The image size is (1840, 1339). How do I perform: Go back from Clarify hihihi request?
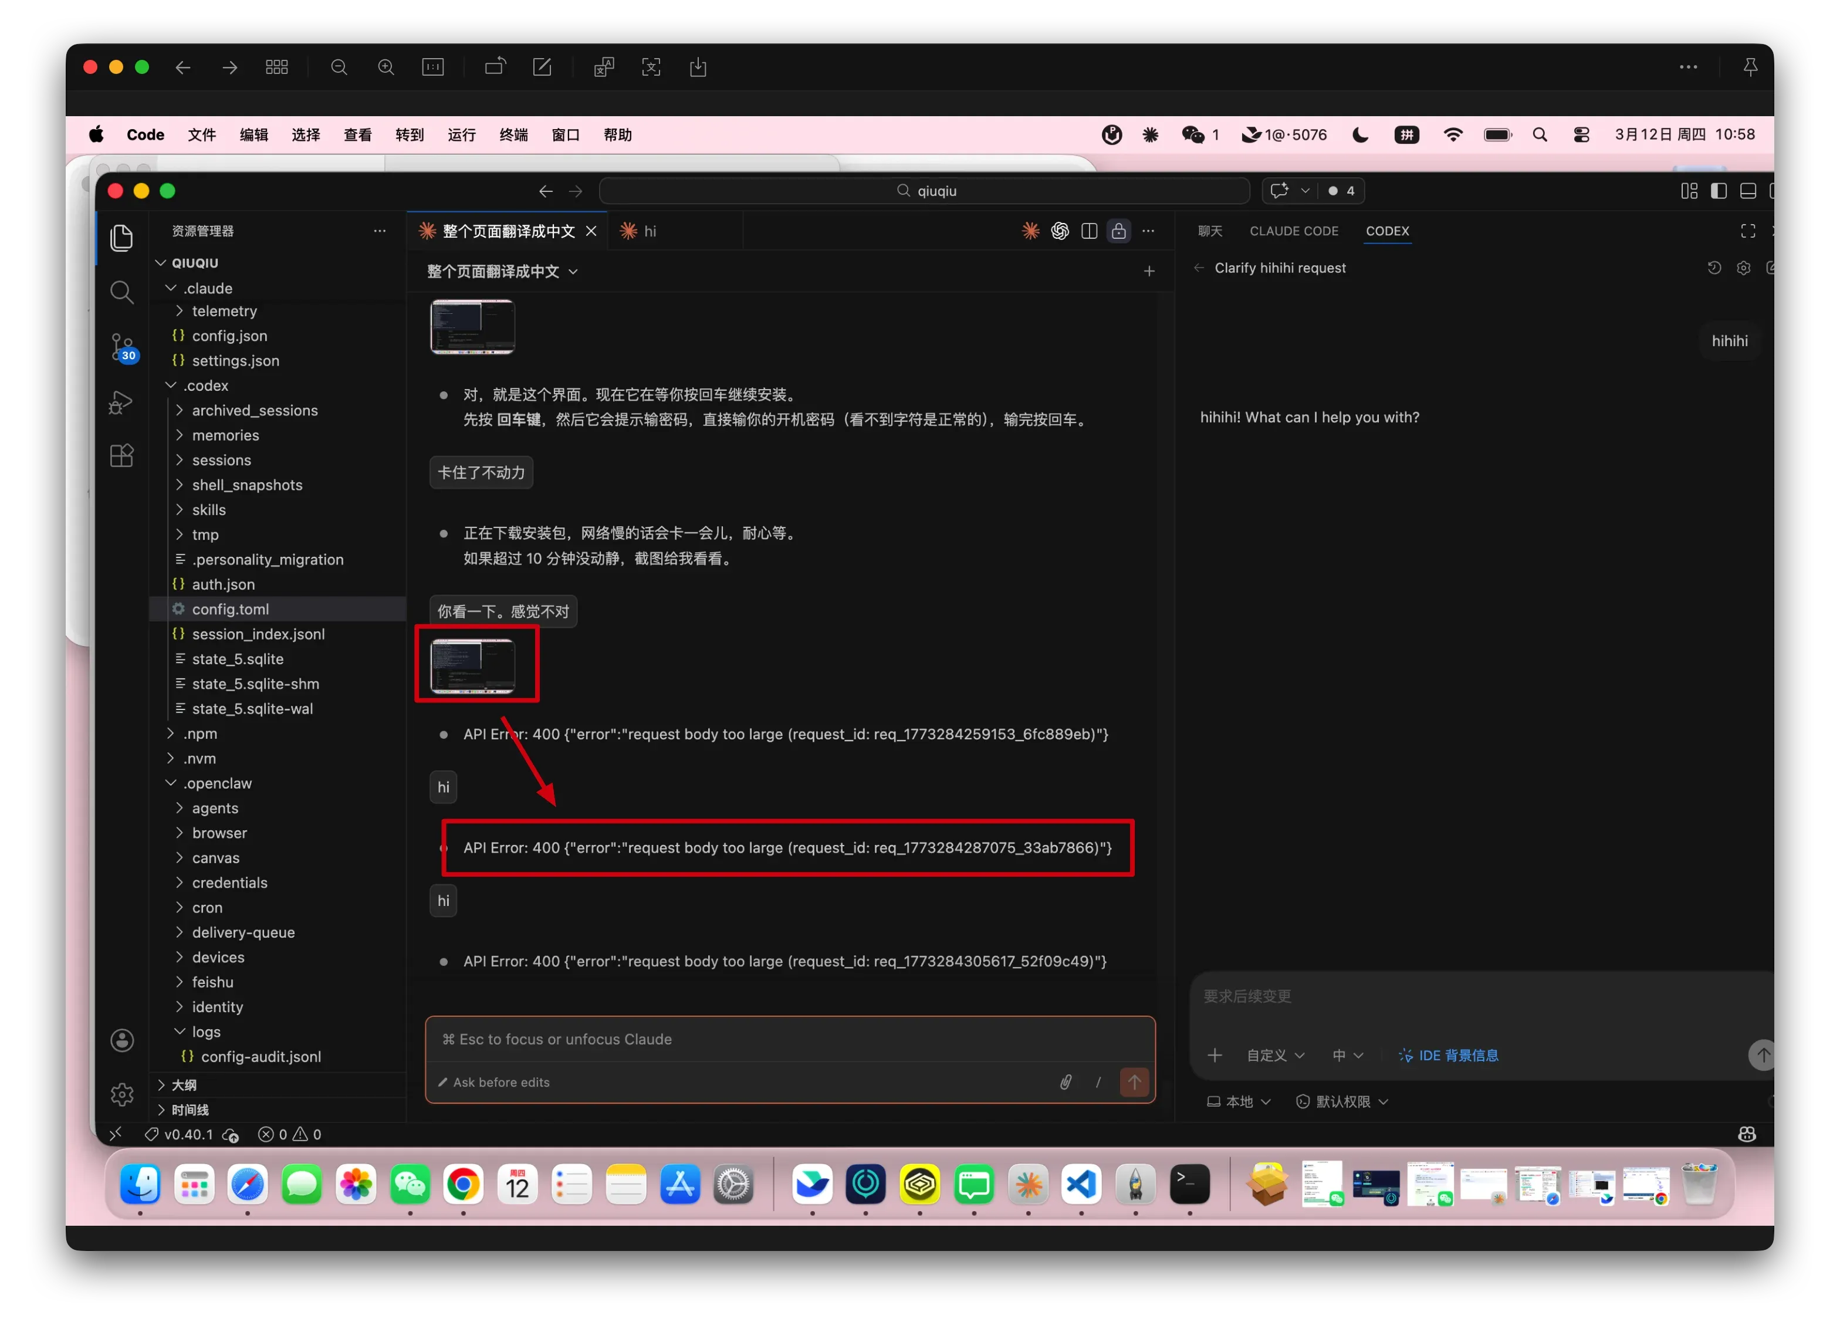pyautogui.click(x=1199, y=268)
